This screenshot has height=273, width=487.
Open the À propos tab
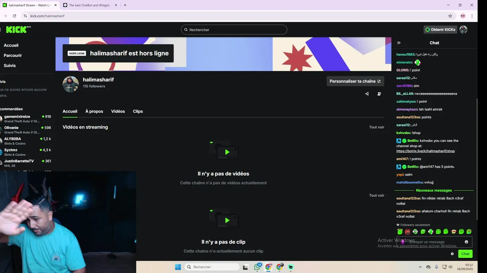point(94,111)
